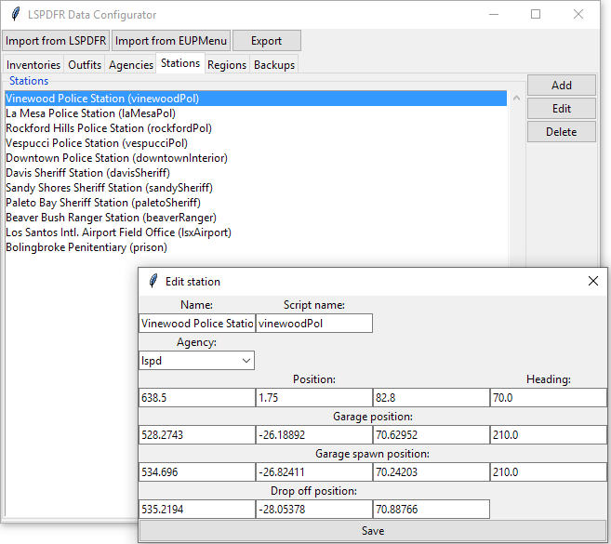The width and height of the screenshot is (611, 544).
Task: Switch to the Inventories tab
Action: click(33, 65)
